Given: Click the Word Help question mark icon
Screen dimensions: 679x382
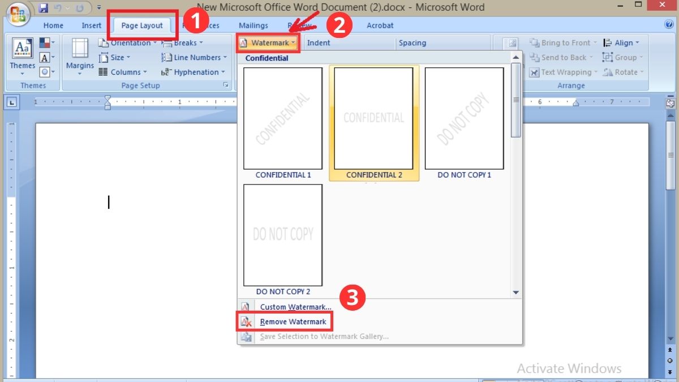Looking at the screenshot, I should (669, 25).
